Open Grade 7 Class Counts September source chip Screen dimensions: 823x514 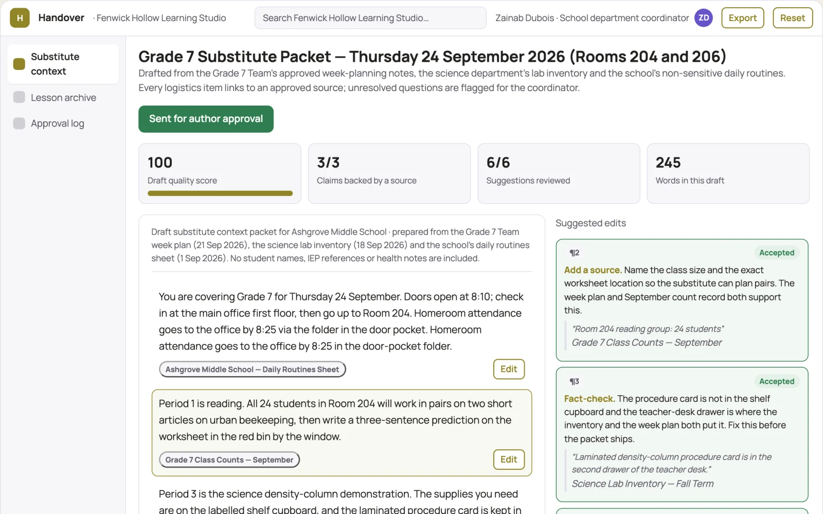pos(229,460)
